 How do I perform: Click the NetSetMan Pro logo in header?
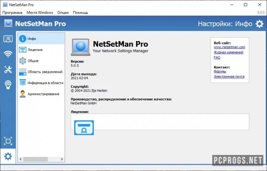pyautogui.click(x=8, y=23)
